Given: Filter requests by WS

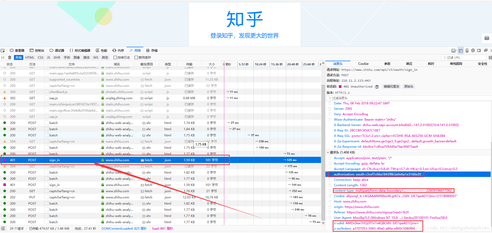Looking at the screenshot, I should 96,58.
